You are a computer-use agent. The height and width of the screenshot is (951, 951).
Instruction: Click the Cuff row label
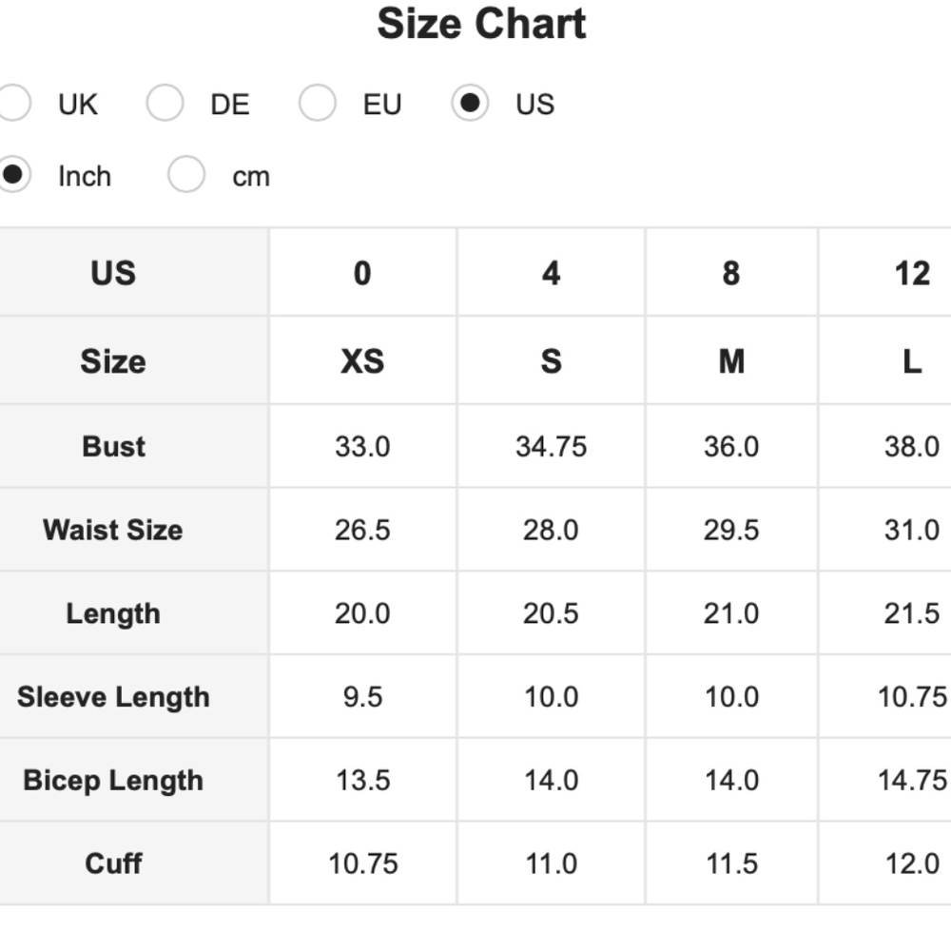tap(113, 864)
